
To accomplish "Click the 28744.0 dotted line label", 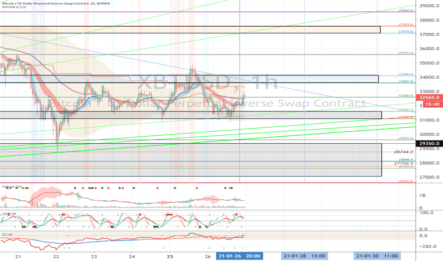I will click(x=404, y=152).
